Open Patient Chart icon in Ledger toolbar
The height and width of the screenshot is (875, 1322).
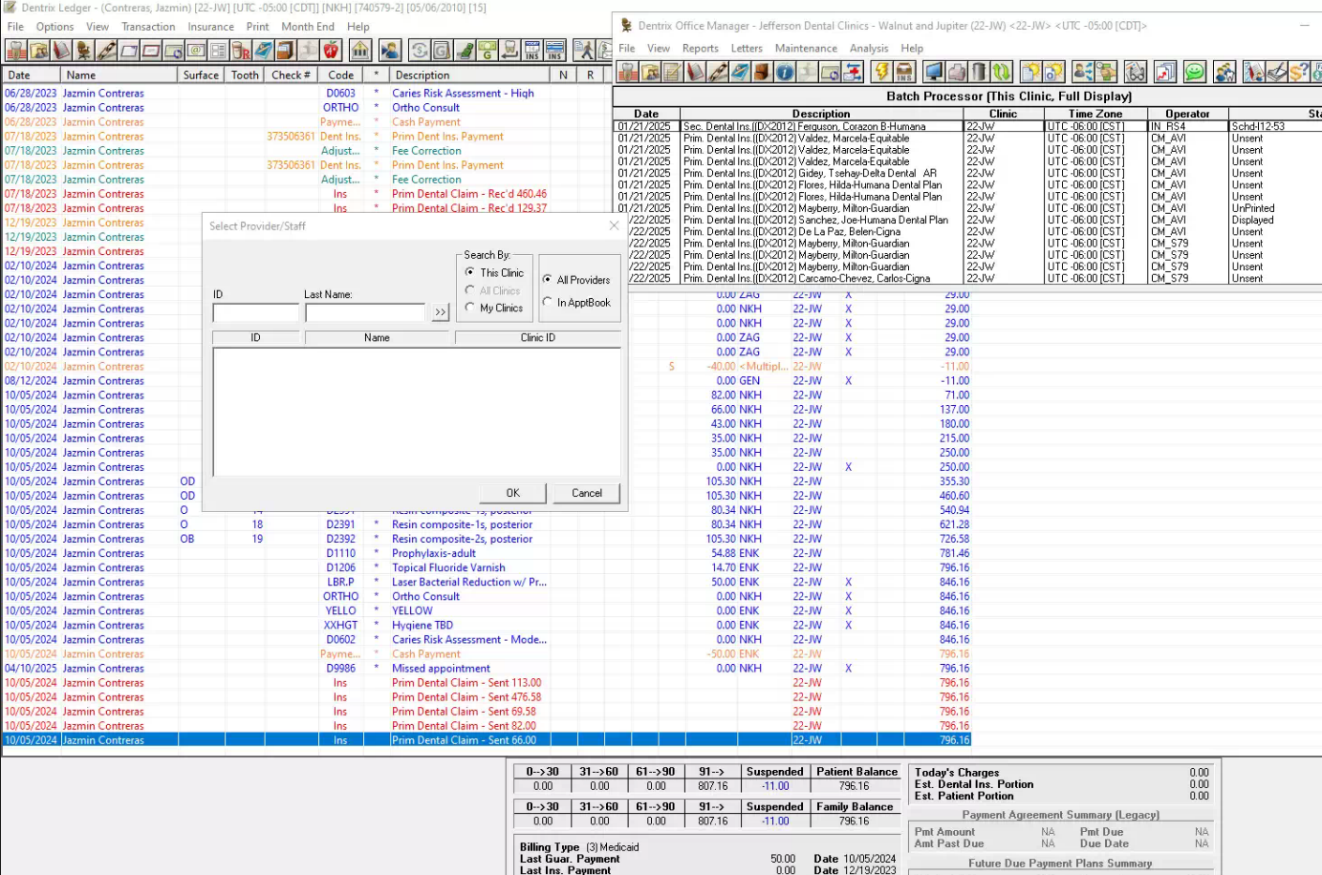coord(15,50)
